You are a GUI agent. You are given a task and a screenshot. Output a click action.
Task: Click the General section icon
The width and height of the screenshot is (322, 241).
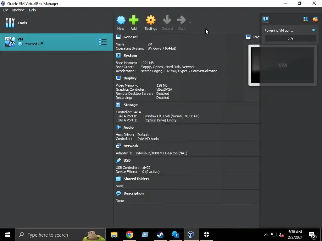118,37
